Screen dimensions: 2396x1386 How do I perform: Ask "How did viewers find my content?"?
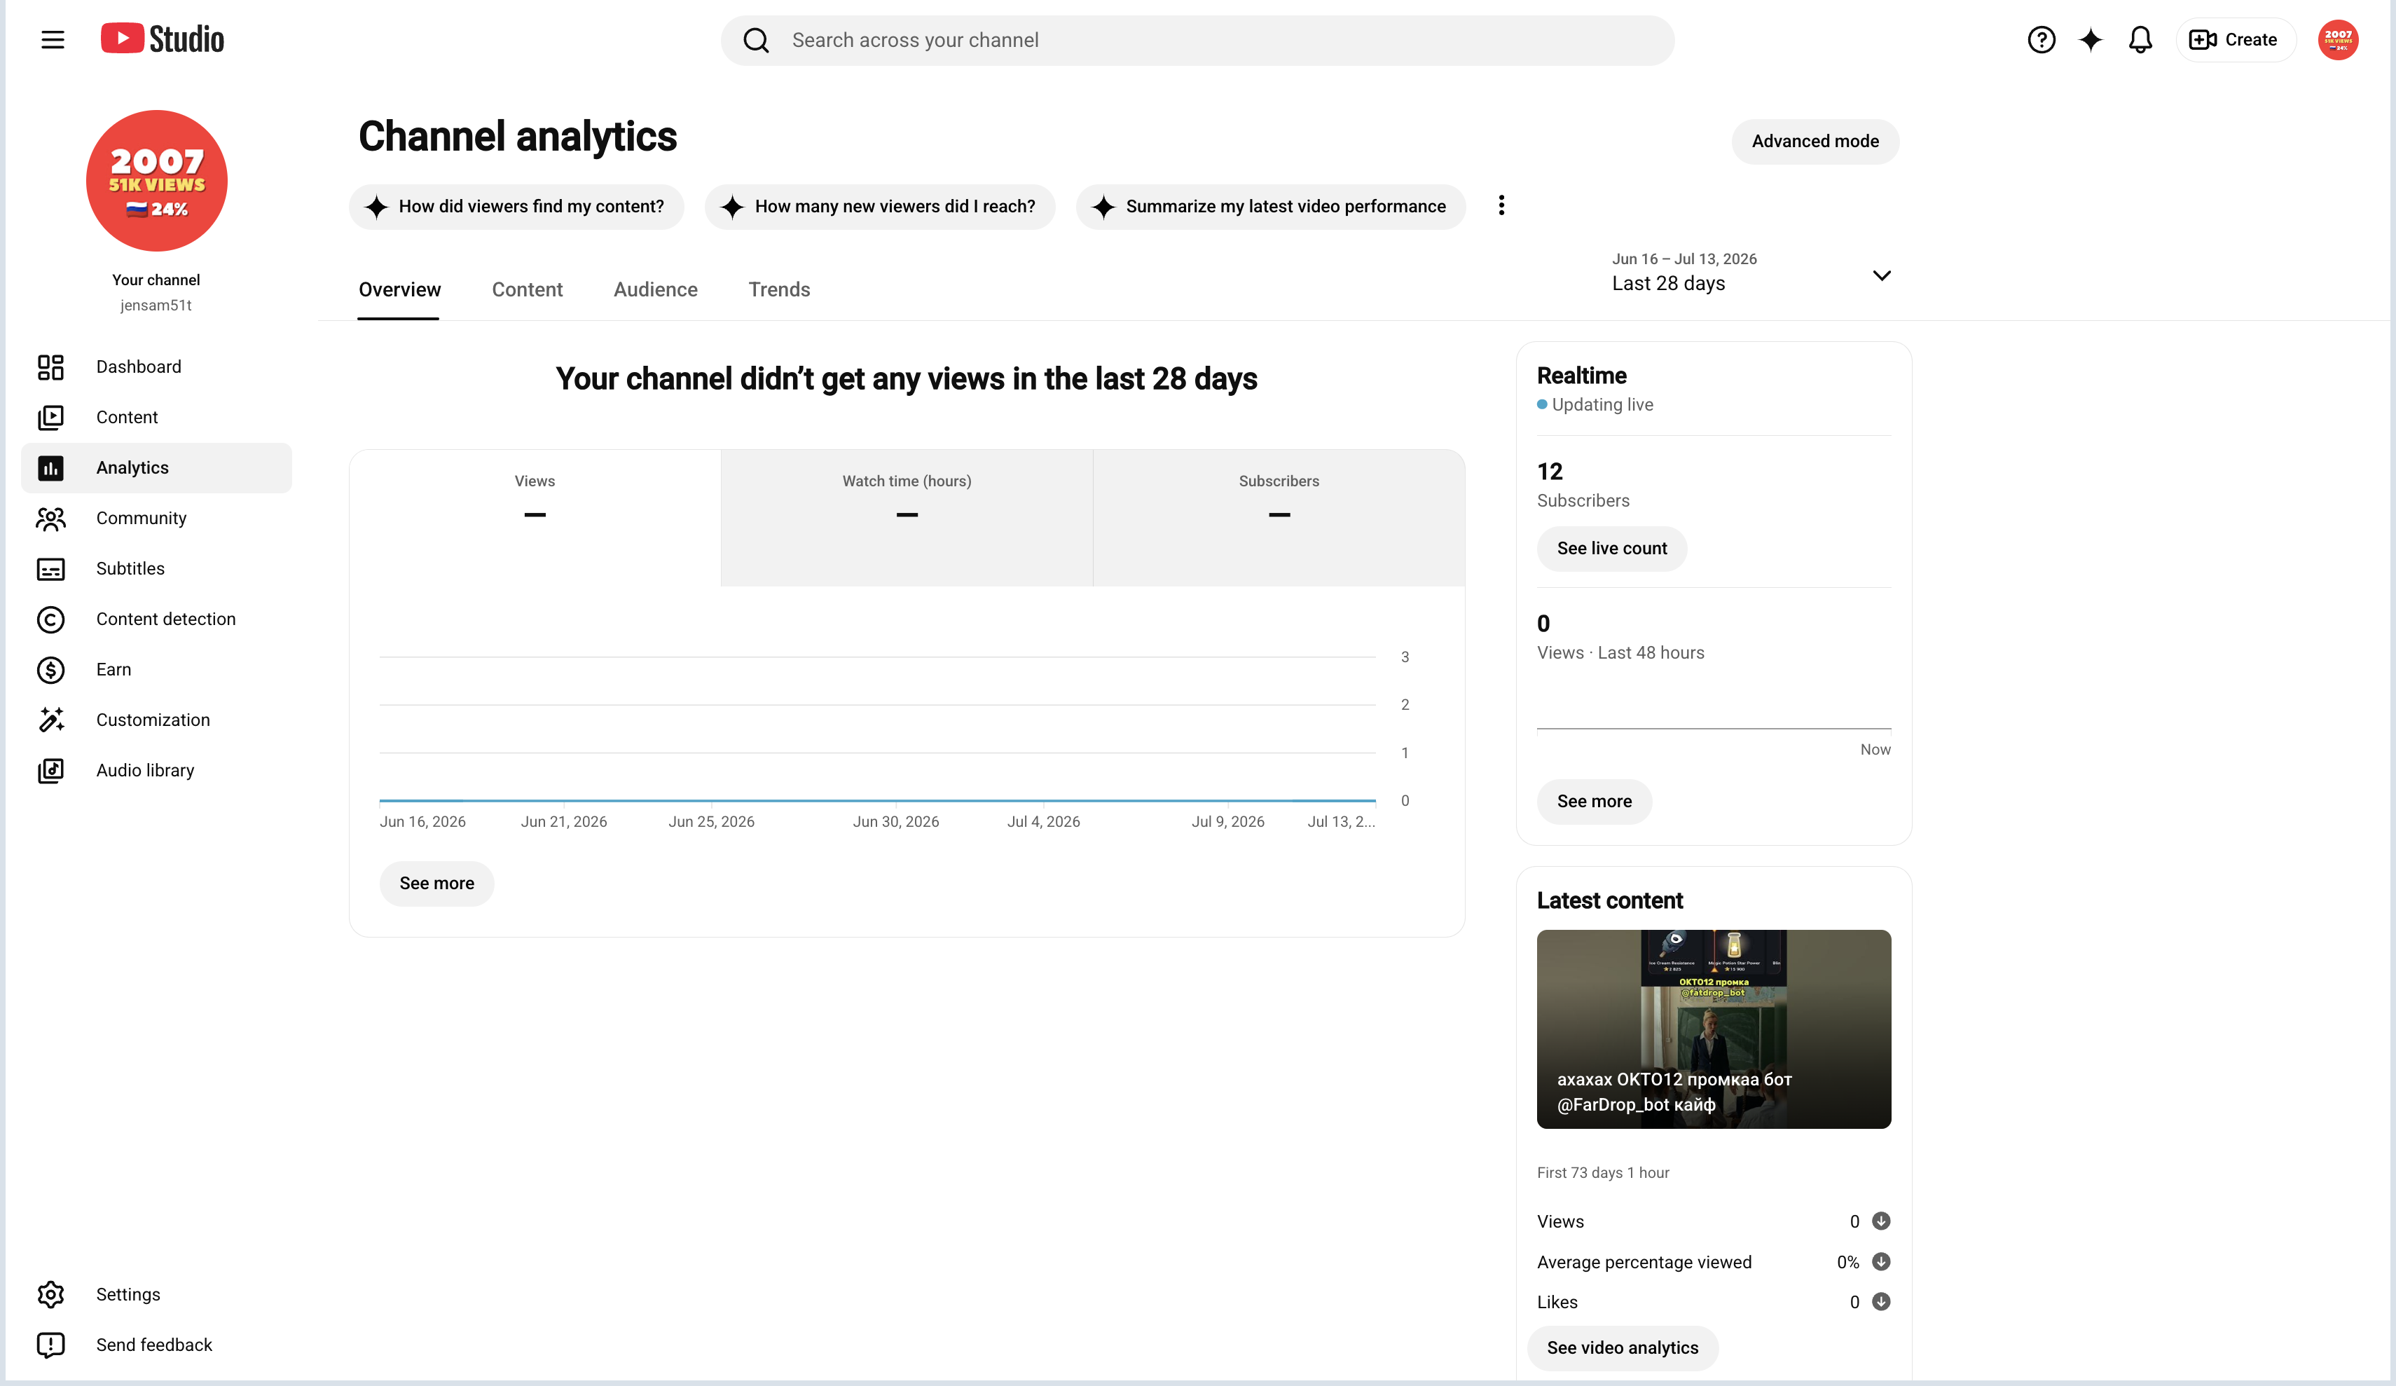coord(516,207)
